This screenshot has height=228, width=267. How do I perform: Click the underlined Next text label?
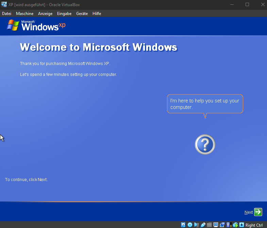point(248,212)
